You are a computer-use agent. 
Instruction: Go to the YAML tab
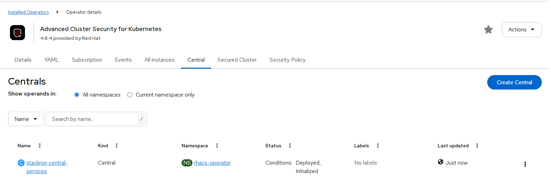51,60
